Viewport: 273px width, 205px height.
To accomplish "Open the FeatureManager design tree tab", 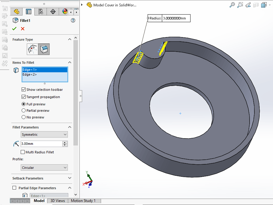I will (16, 12).
